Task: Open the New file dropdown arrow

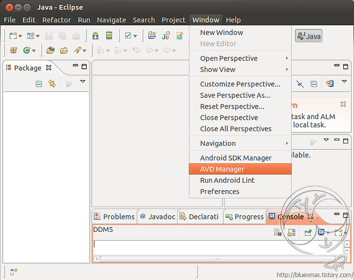Action: 20,36
